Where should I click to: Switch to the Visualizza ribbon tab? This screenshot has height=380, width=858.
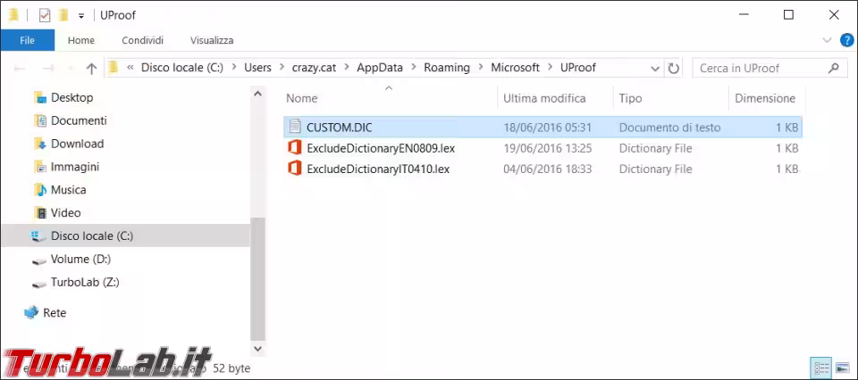(x=212, y=40)
